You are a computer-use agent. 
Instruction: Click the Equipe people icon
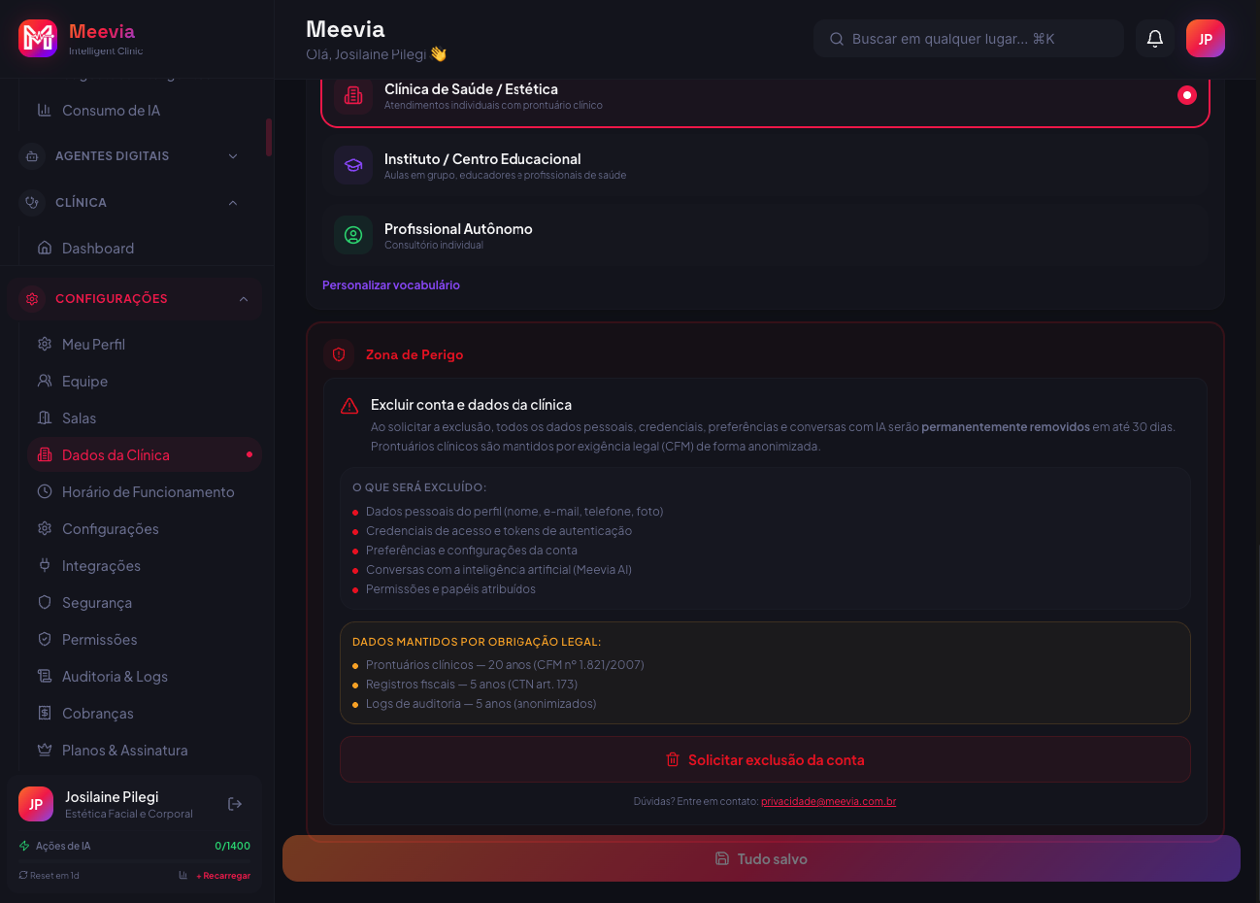click(x=44, y=381)
